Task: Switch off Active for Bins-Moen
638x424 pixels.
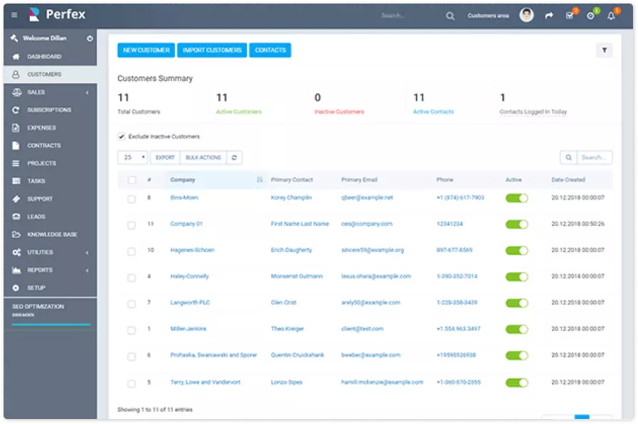Action: click(x=517, y=198)
